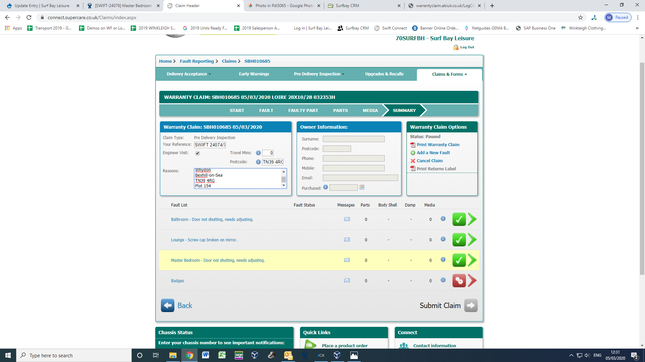Click the Travel Mins info icon
The width and height of the screenshot is (645, 362).
click(x=258, y=153)
